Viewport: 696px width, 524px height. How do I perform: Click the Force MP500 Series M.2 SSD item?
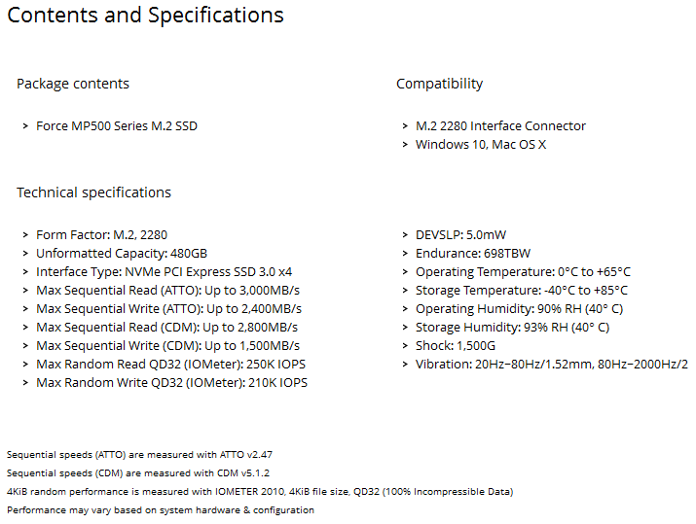tap(117, 126)
